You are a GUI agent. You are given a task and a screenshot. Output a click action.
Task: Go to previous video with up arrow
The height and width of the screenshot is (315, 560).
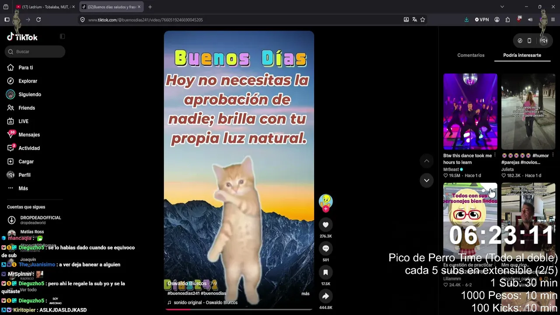(x=427, y=161)
